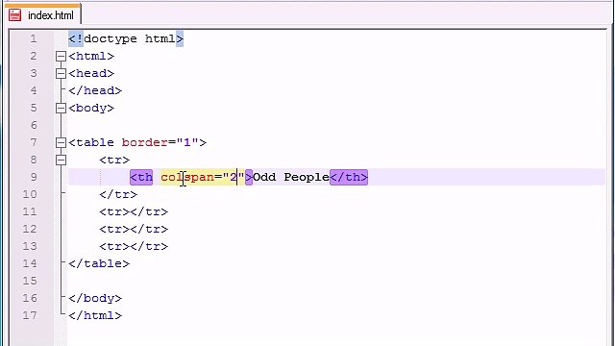Click the "2" colspan value
This screenshot has width=615, height=346.
tap(234, 177)
